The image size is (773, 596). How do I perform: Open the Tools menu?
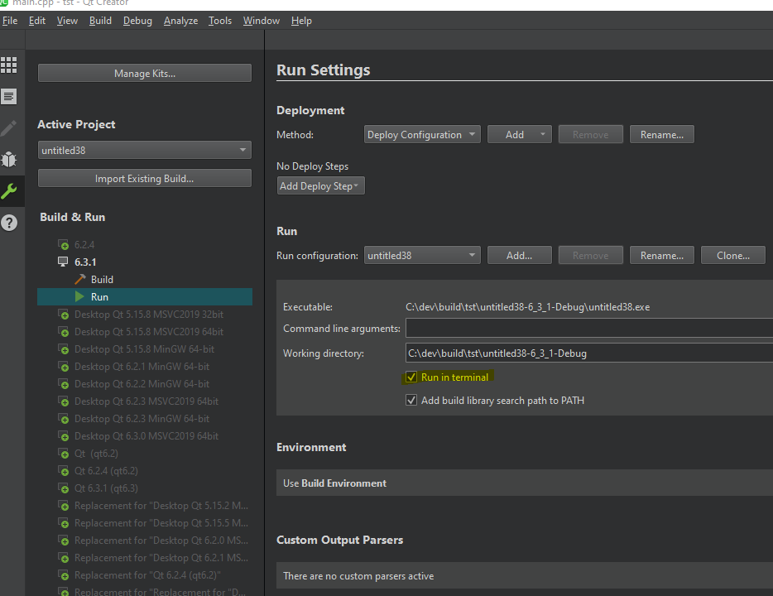click(x=220, y=21)
